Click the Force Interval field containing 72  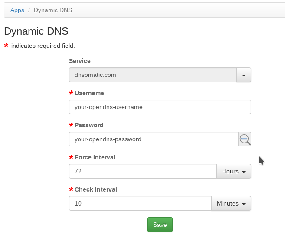pyautogui.click(x=143, y=171)
